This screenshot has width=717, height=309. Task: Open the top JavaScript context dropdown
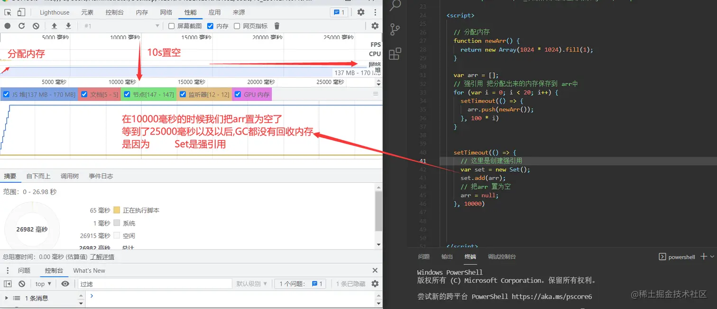[43, 284]
